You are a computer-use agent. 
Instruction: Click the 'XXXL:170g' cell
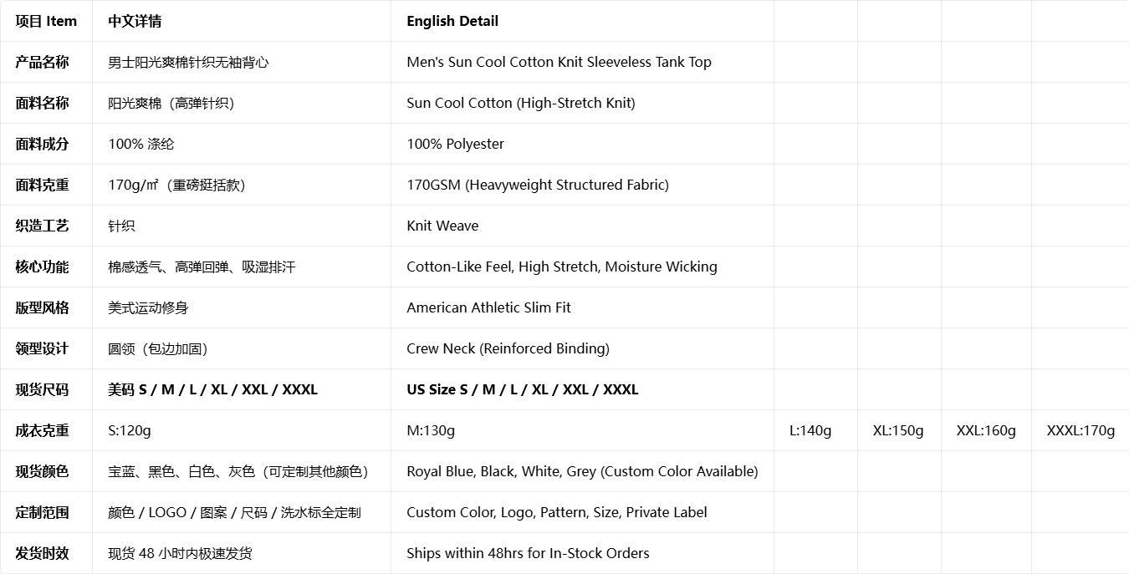tap(1080, 430)
